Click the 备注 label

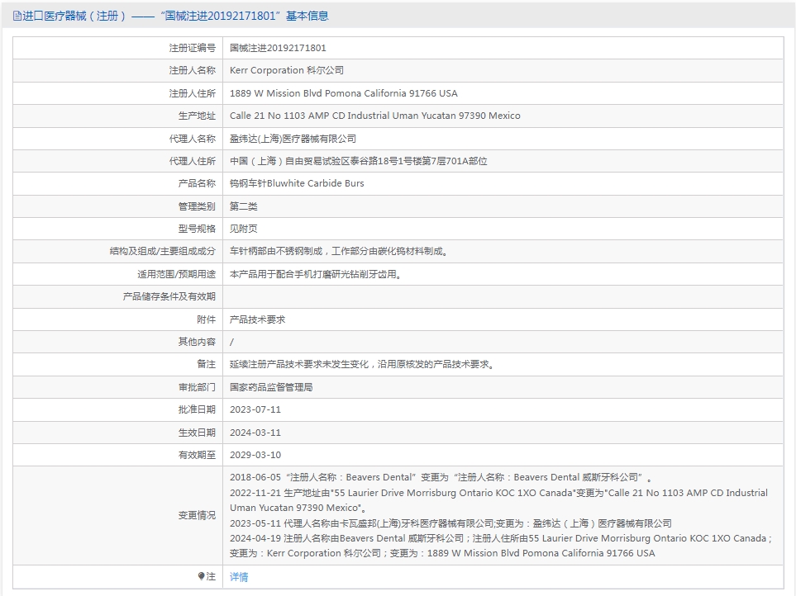tap(206, 364)
